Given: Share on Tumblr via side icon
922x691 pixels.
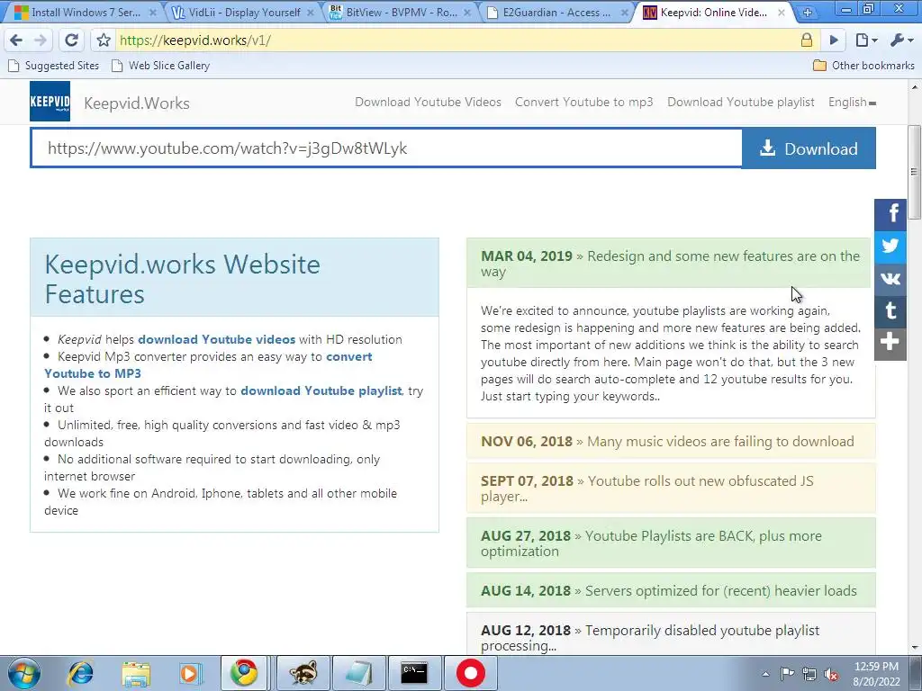Looking at the screenshot, I should point(890,310).
